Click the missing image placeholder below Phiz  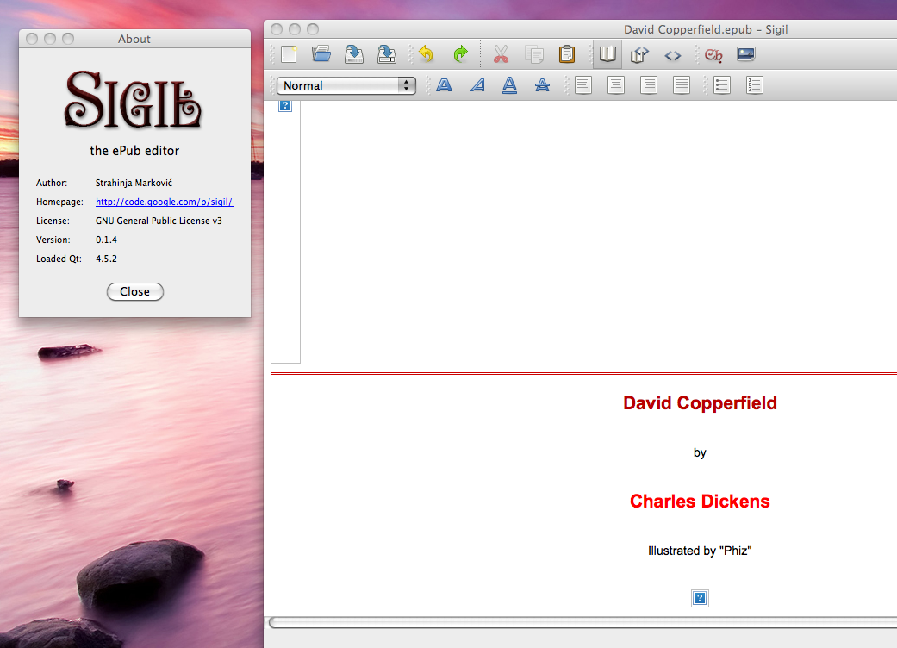700,598
